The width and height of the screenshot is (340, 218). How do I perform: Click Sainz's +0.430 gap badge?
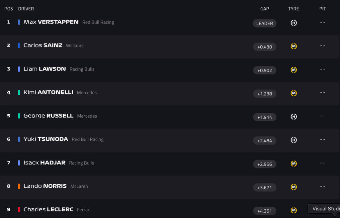265,47
